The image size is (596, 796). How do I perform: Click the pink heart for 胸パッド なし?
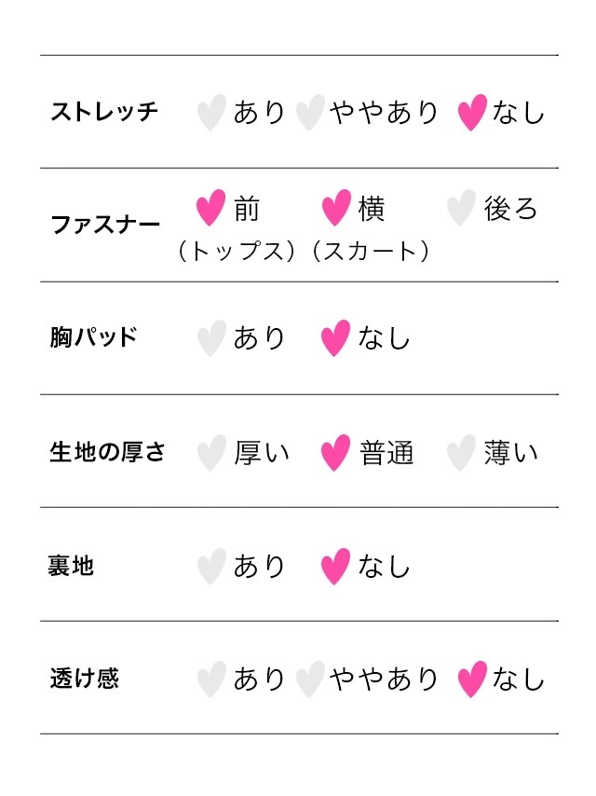(335, 338)
